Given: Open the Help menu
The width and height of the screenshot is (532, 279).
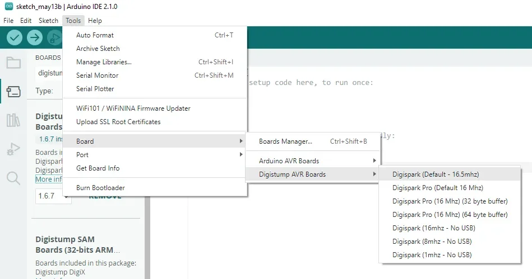Looking at the screenshot, I should click(x=95, y=21).
